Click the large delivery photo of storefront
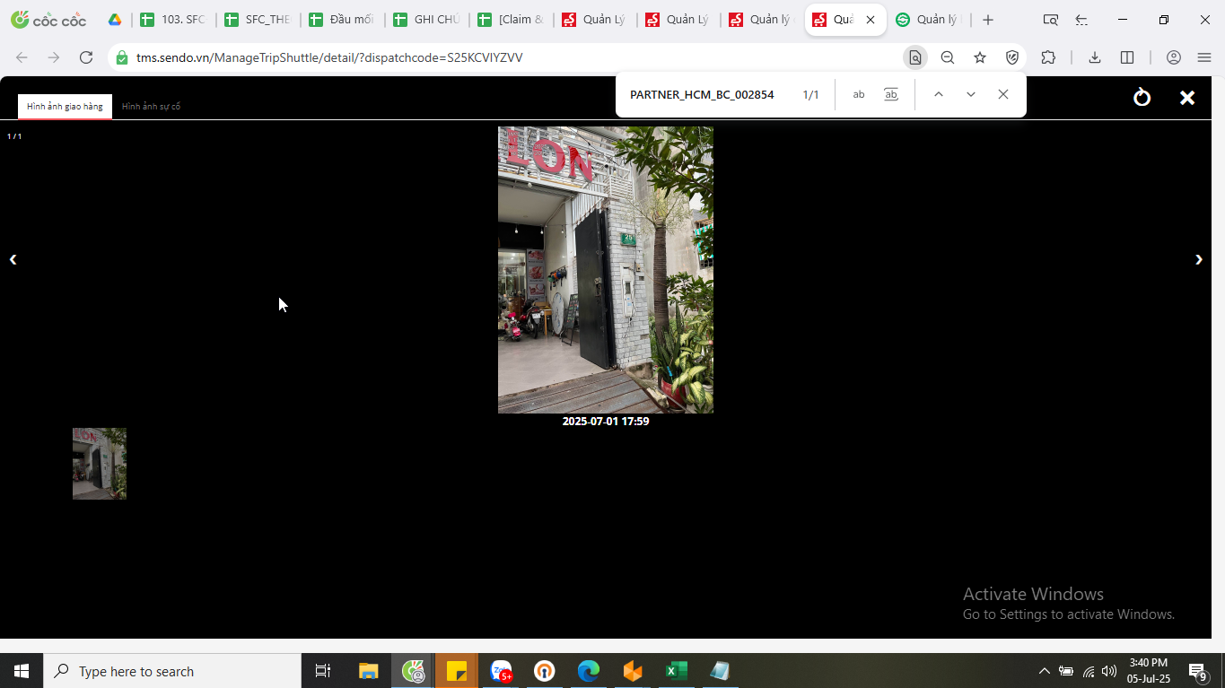The height and width of the screenshot is (688, 1225). pyautogui.click(x=606, y=270)
